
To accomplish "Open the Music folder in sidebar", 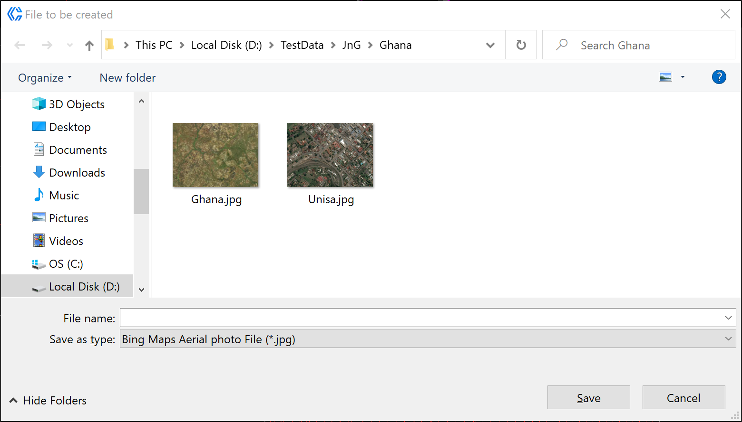I will point(64,196).
